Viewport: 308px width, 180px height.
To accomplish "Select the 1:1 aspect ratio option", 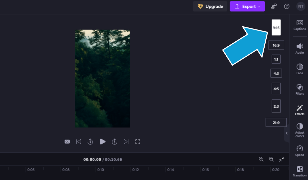I will pyautogui.click(x=276, y=59).
